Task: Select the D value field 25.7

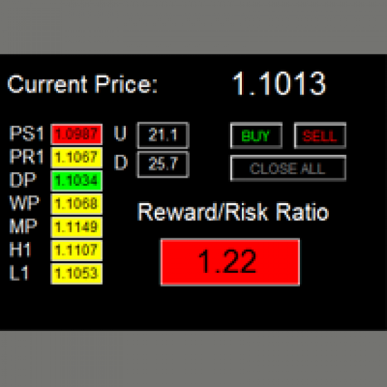Action: pyautogui.click(x=163, y=164)
